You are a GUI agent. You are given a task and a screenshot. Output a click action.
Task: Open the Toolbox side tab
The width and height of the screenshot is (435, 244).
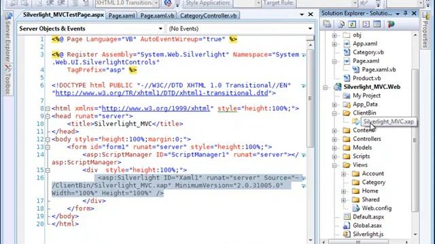pos(7,80)
